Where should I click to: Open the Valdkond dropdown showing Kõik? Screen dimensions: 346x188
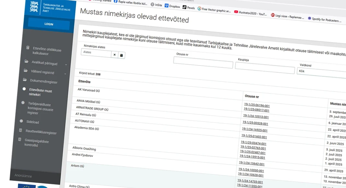coord(321,73)
